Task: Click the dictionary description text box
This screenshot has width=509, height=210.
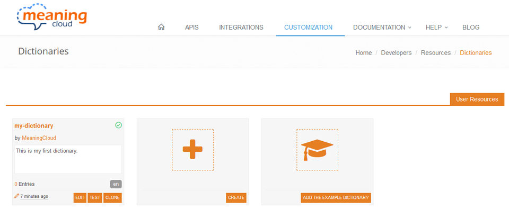Action: click(x=68, y=159)
